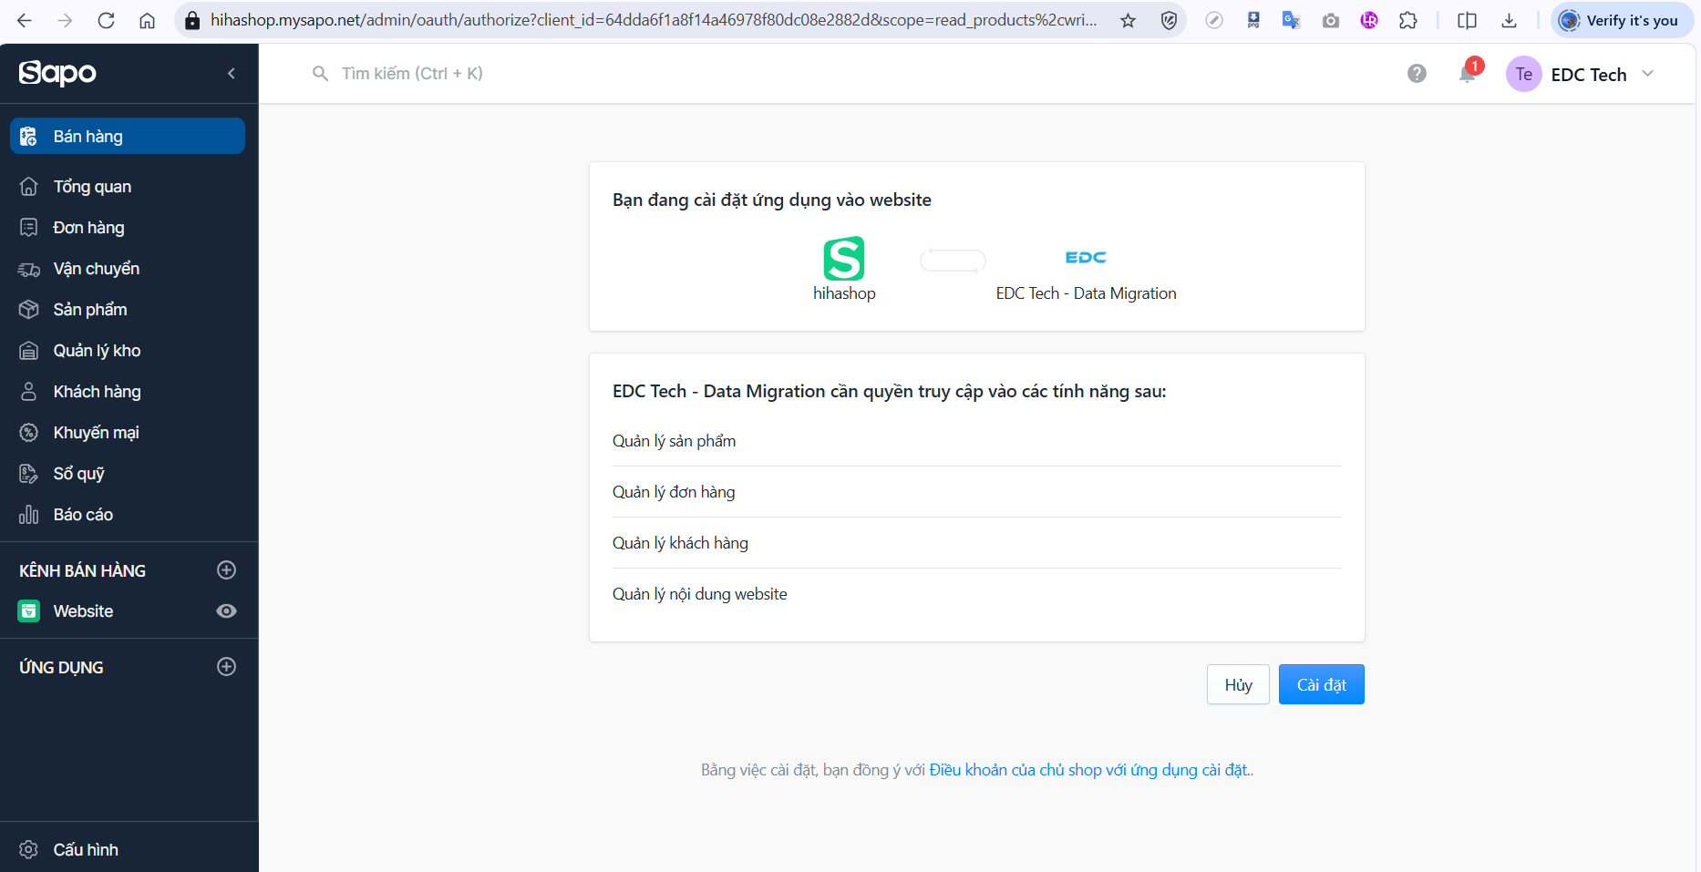Viewport: 1701px width, 872px height.
Task: Click the "Quản lý đơn hàng" permission text
Action: 674,492
